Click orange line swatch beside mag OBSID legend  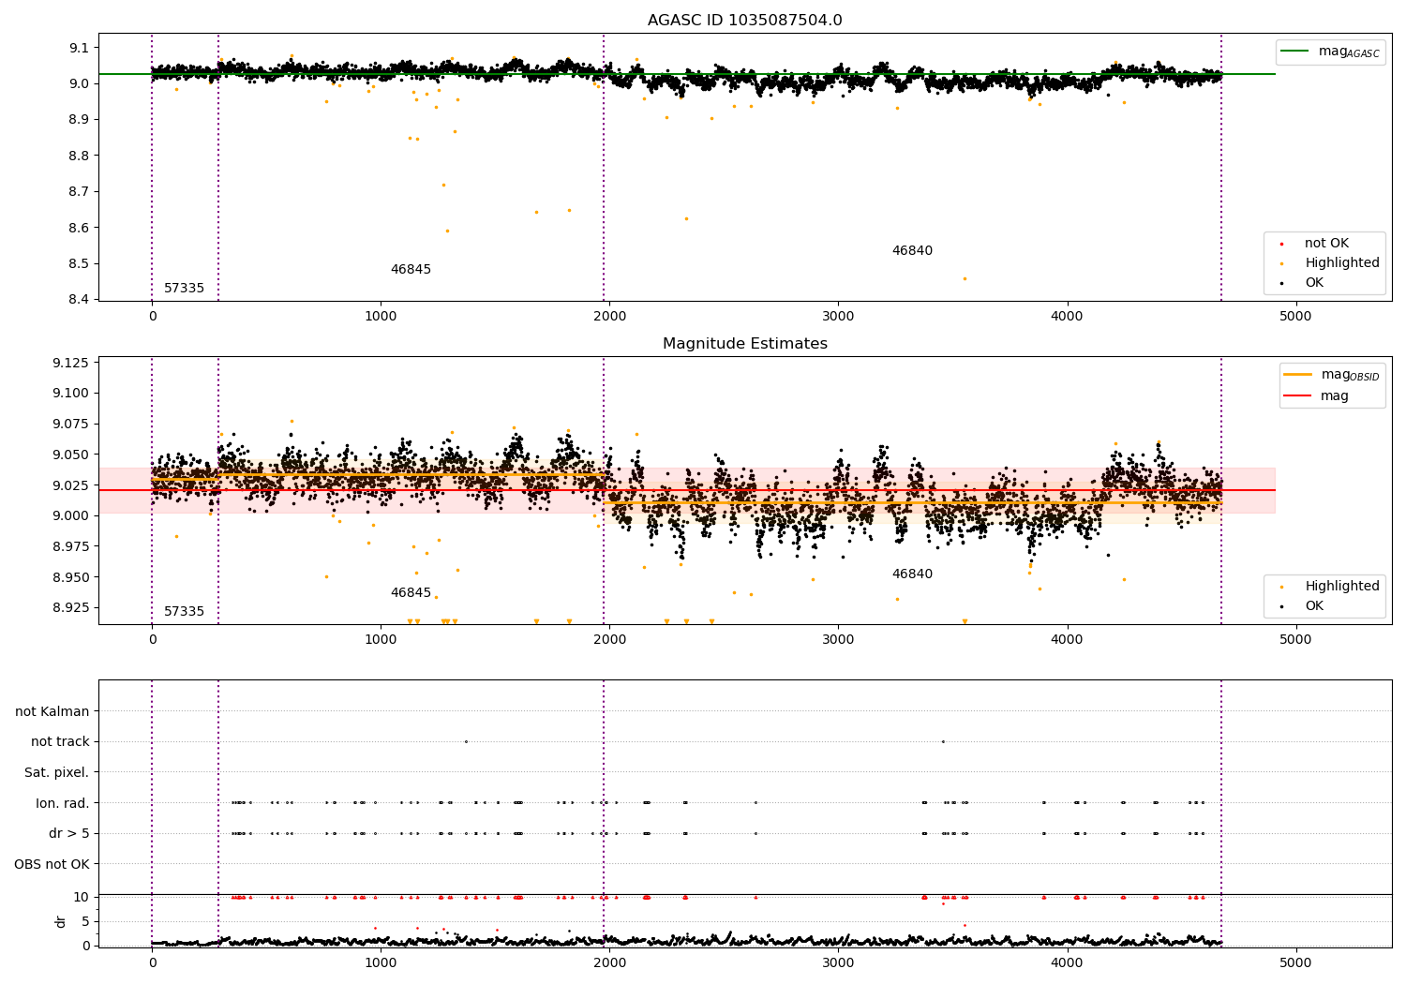(x=1297, y=375)
